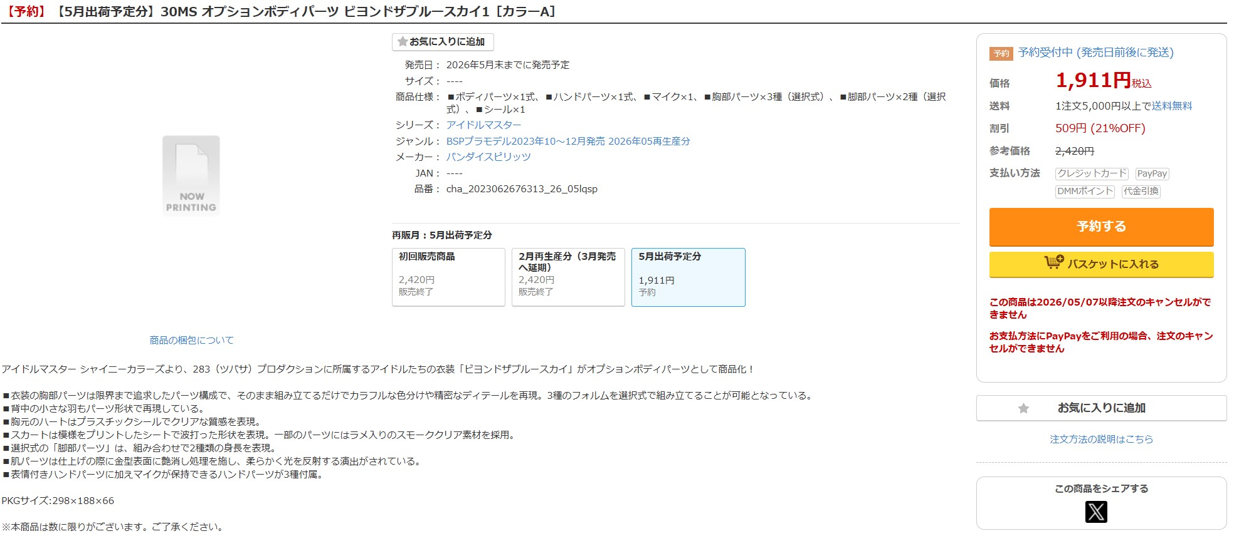The image size is (1234, 546).
Task: Click the struck-through 2,420円 reference price
Action: click(x=1075, y=151)
